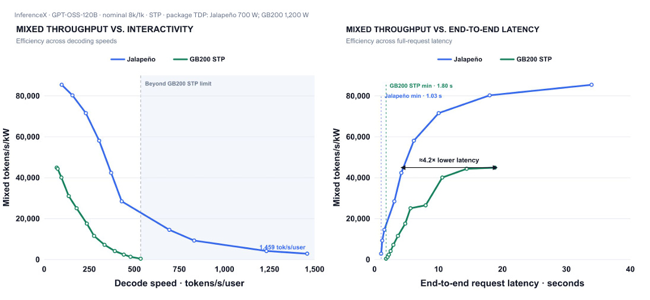Toggle GB200 STP legend in right chart
650x300 pixels.
526,59
